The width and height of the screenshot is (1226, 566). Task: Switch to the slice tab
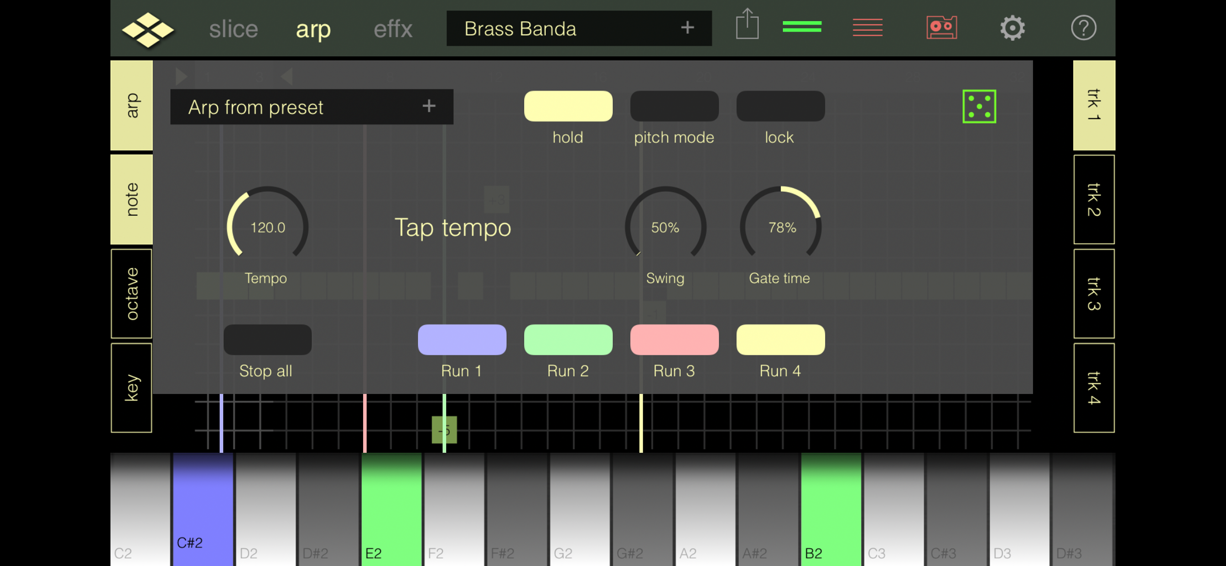[233, 30]
